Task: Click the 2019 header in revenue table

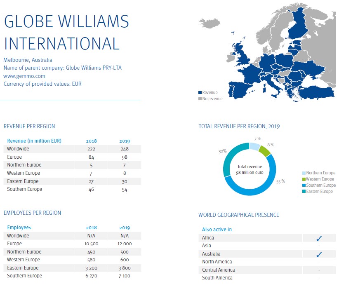Action: (x=125, y=141)
